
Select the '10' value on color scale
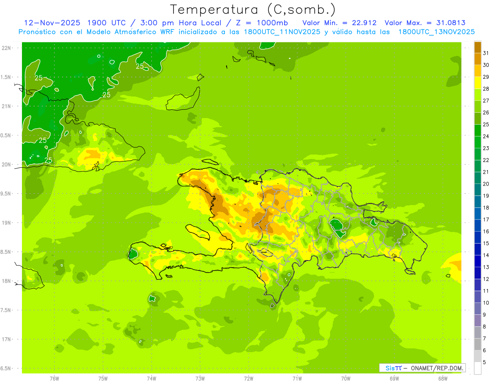point(486,303)
